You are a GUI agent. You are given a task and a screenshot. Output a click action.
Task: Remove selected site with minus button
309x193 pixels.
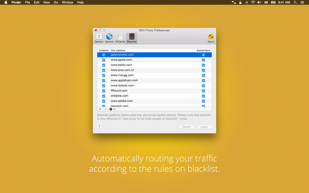click(x=105, y=109)
